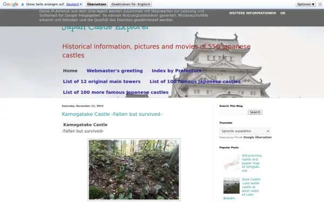Accept cookie notice with OK

282,13
